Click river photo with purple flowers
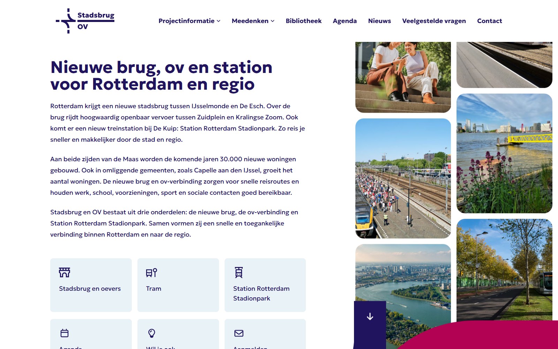The width and height of the screenshot is (558, 349). pyautogui.click(x=504, y=153)
